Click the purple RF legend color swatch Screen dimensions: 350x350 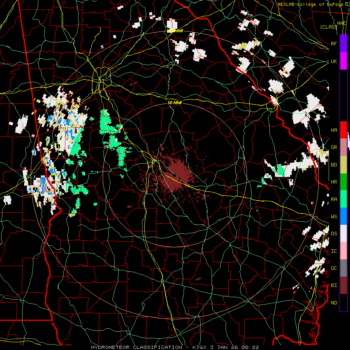(343, 44)
